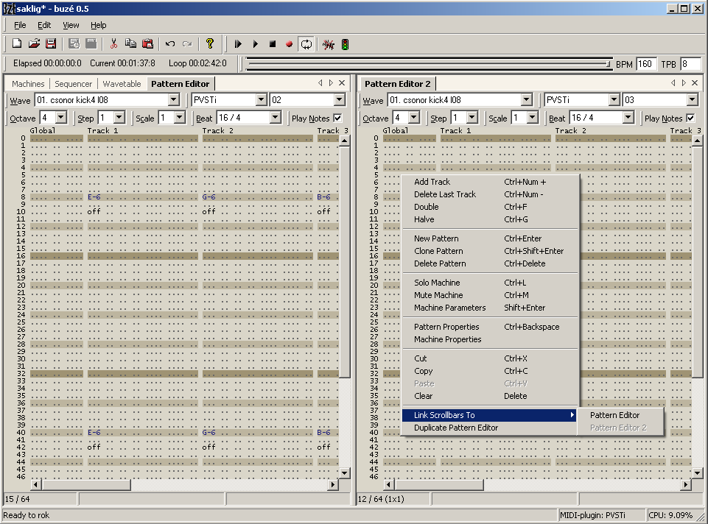708x524 pixels.
Task: Select Pattern Editor in the Link Scrollbars submenu
Action: coord(614,415)
